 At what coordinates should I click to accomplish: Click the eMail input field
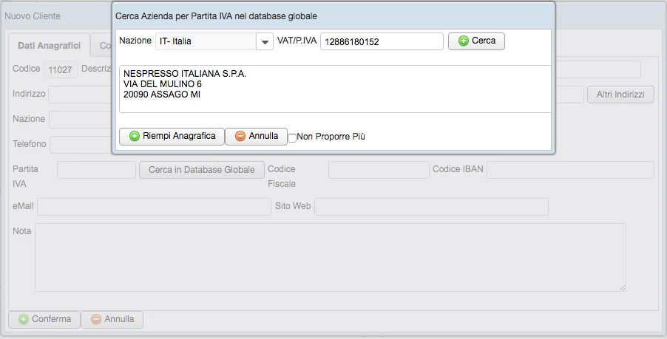pyautogui.click(x=154, y=207)
